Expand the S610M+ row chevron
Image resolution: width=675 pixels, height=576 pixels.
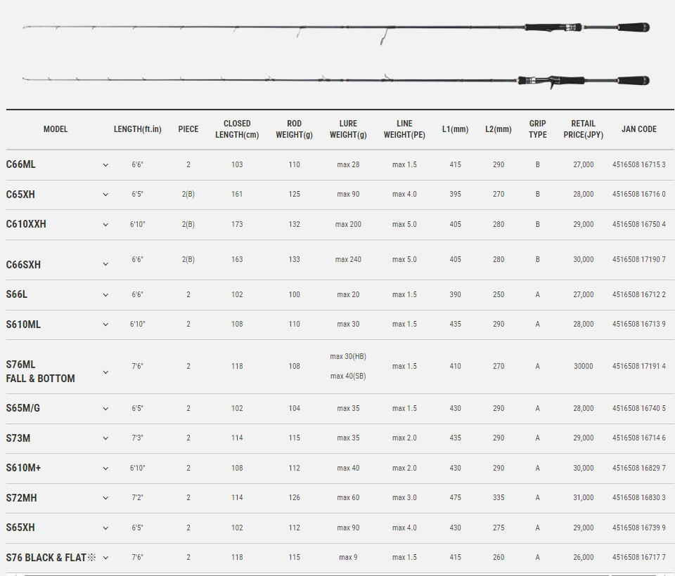pos(105,469)
